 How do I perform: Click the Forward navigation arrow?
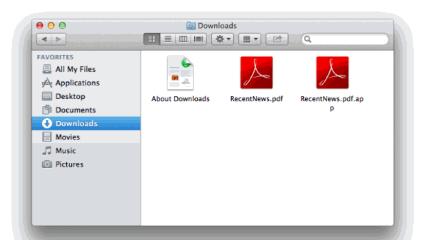click(59, 39)
